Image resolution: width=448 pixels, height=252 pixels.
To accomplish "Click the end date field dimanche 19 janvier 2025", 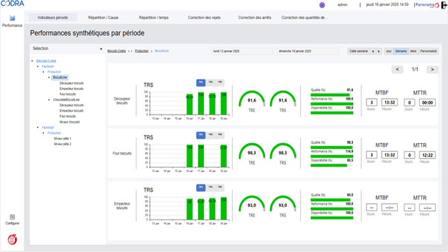I will (308, 52).
